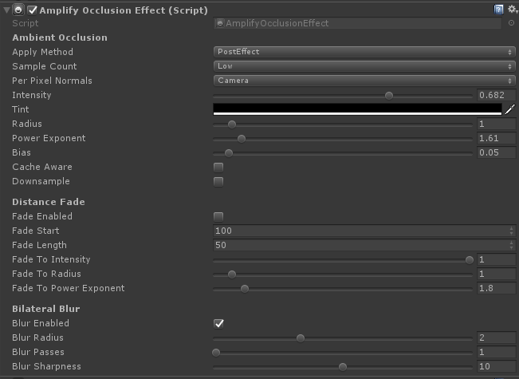The height and width of the screenshot is (379, 519).
Task: Click the Fade To Intensity value field
Action: pos(496,259)
